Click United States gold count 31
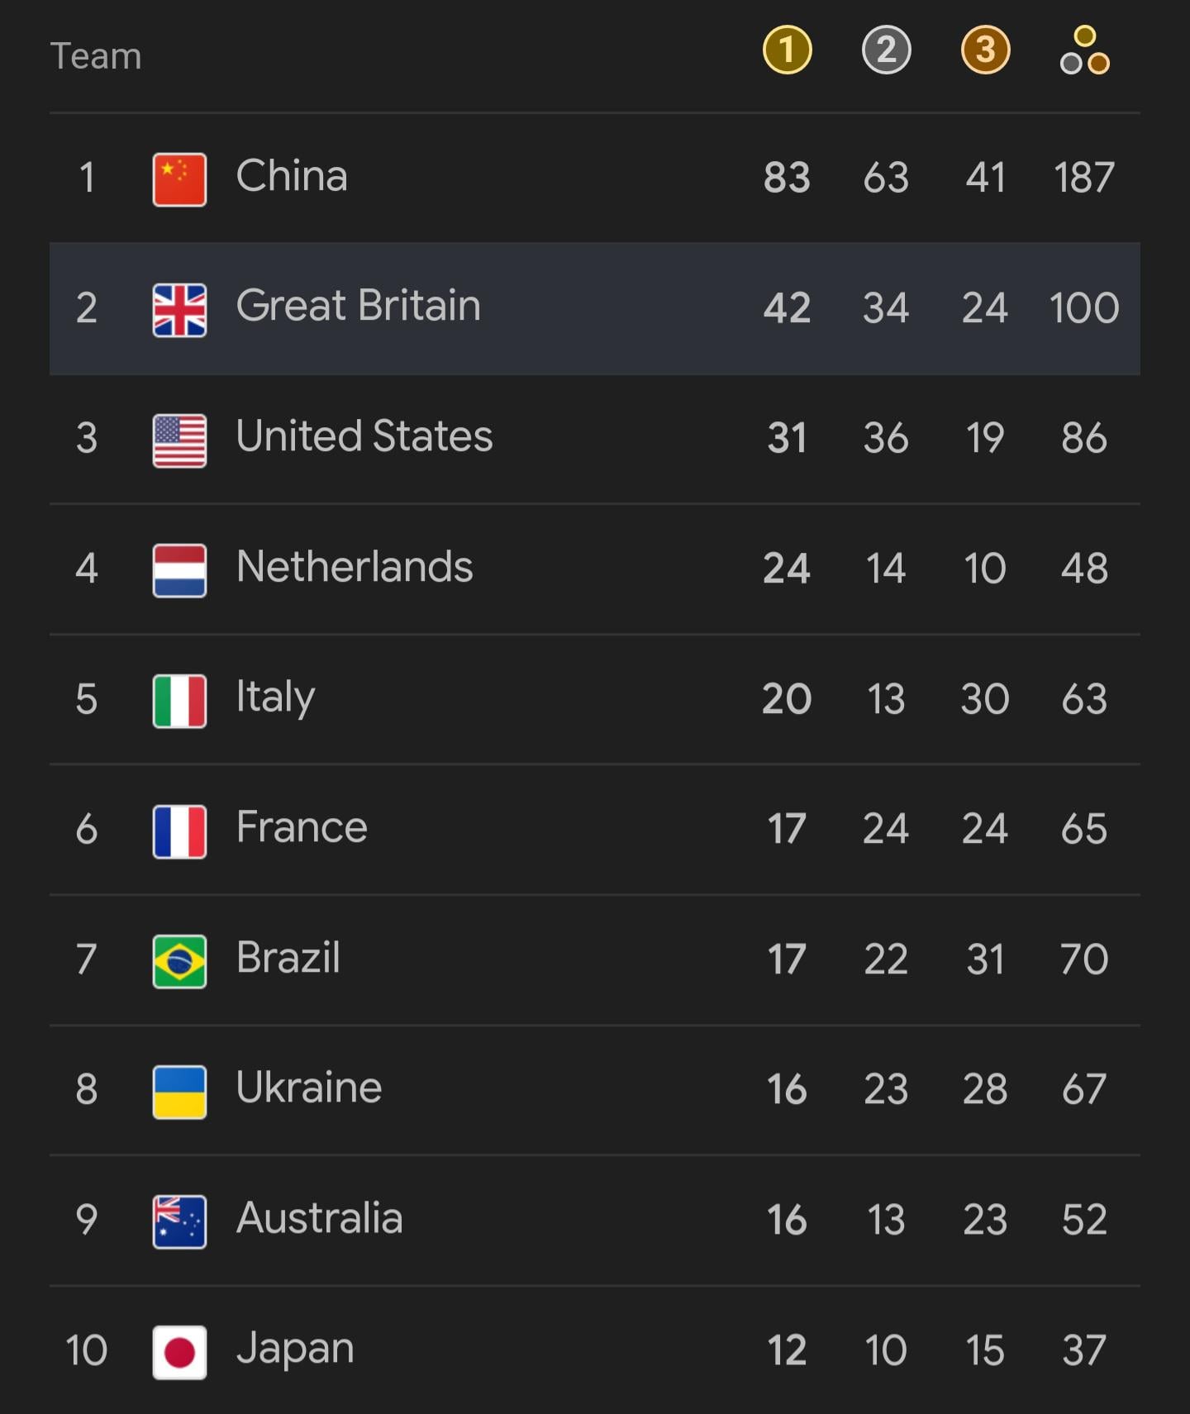The image size is (1190, 1414). 787,438
